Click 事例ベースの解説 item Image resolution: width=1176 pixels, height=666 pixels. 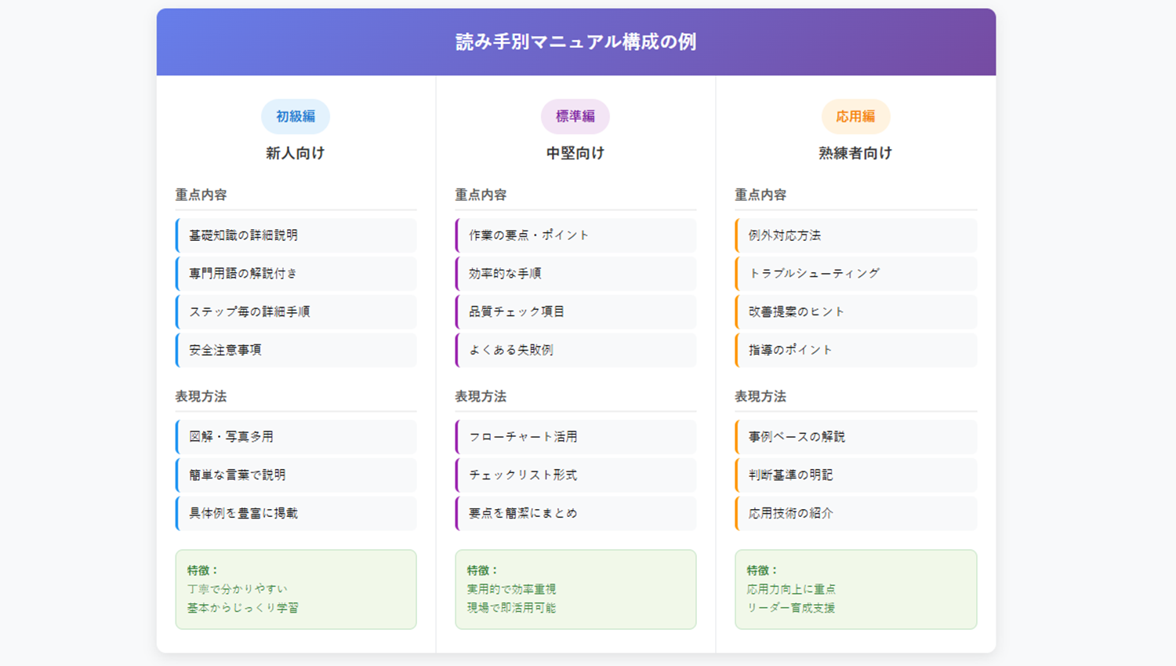click(x=856, y=437)
